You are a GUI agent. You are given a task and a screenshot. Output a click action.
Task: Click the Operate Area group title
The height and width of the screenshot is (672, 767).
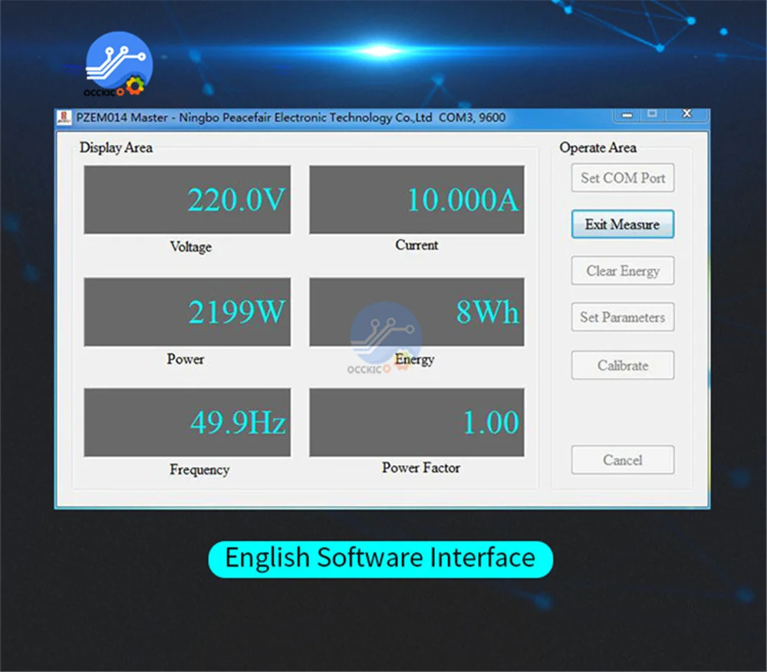(x=597, y=147)
